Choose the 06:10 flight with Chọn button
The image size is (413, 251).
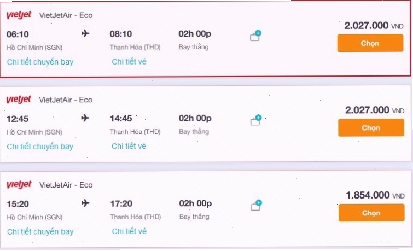370,43
